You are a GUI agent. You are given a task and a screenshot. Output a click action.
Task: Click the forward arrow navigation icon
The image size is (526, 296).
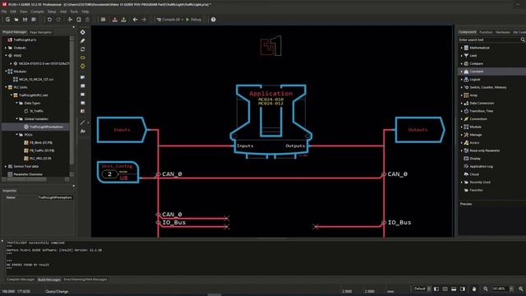[144, 20]
